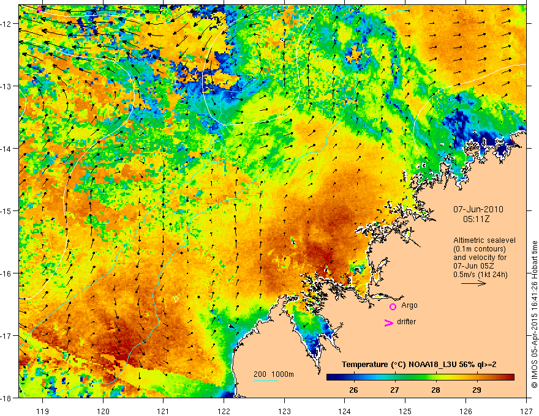Click the longitude axis label '121'
The height and width of the screenshot is (416, 539).
pyautogui.click(x=164, y=411)
